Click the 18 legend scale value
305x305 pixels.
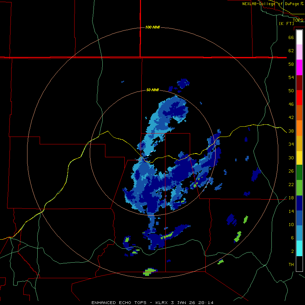(291, 198)
